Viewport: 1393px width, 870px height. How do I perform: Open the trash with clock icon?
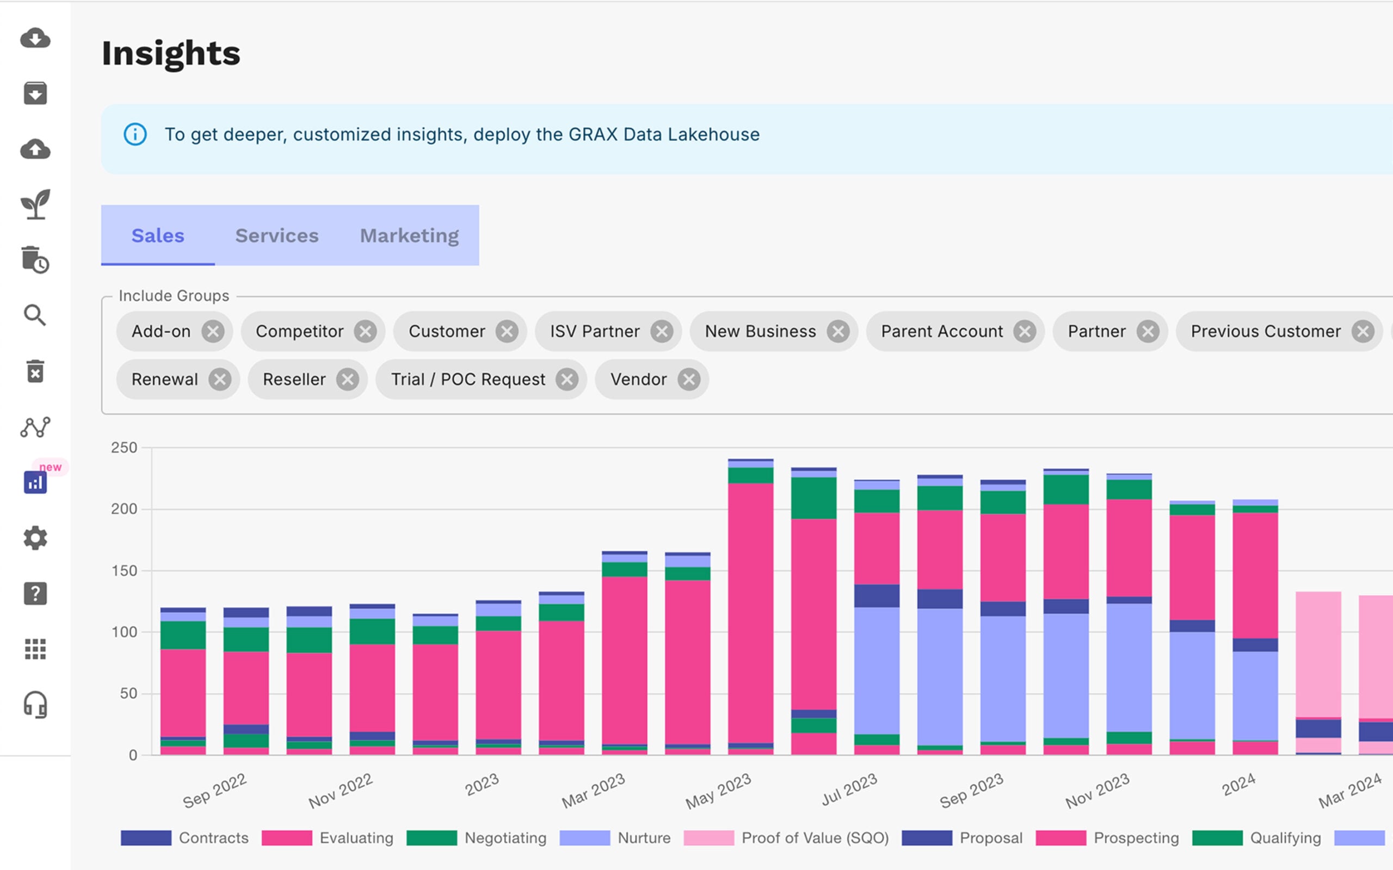[x=35, y=259]
